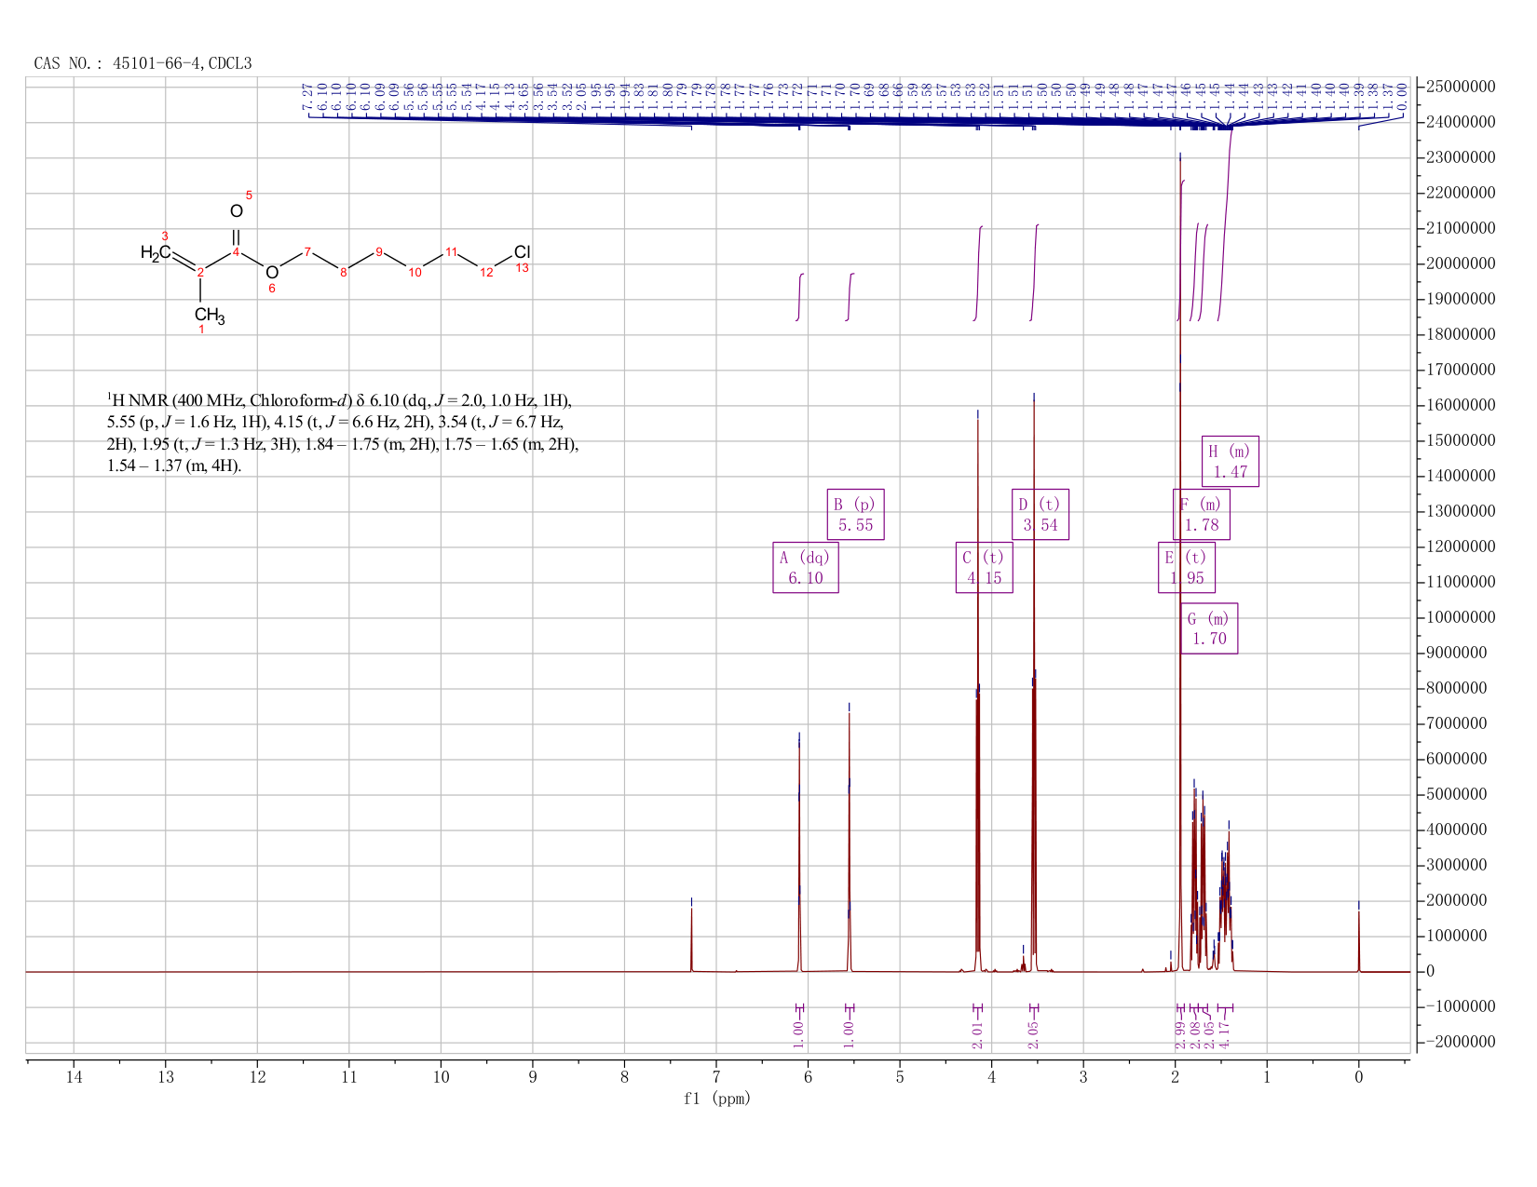Click the integral curve above the 6.10 peak
Screen dimensions: 1537x1187
(x=800, y=297)
